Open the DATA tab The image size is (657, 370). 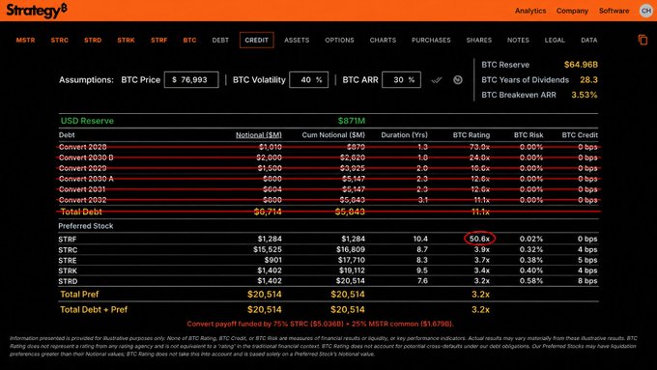(x=588, y=41)
